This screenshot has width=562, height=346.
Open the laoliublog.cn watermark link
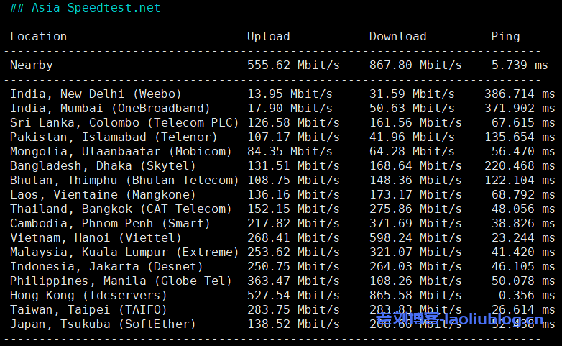tap(460, 319)
